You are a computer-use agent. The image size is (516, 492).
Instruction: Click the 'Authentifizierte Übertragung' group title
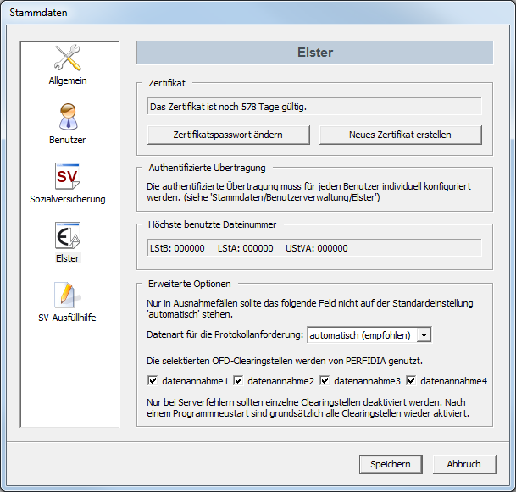(207, 168)
